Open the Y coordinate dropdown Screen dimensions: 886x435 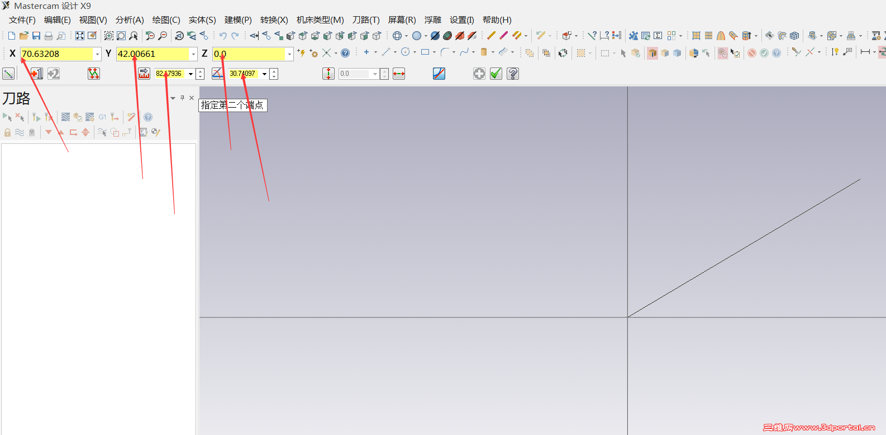[193, 54]
